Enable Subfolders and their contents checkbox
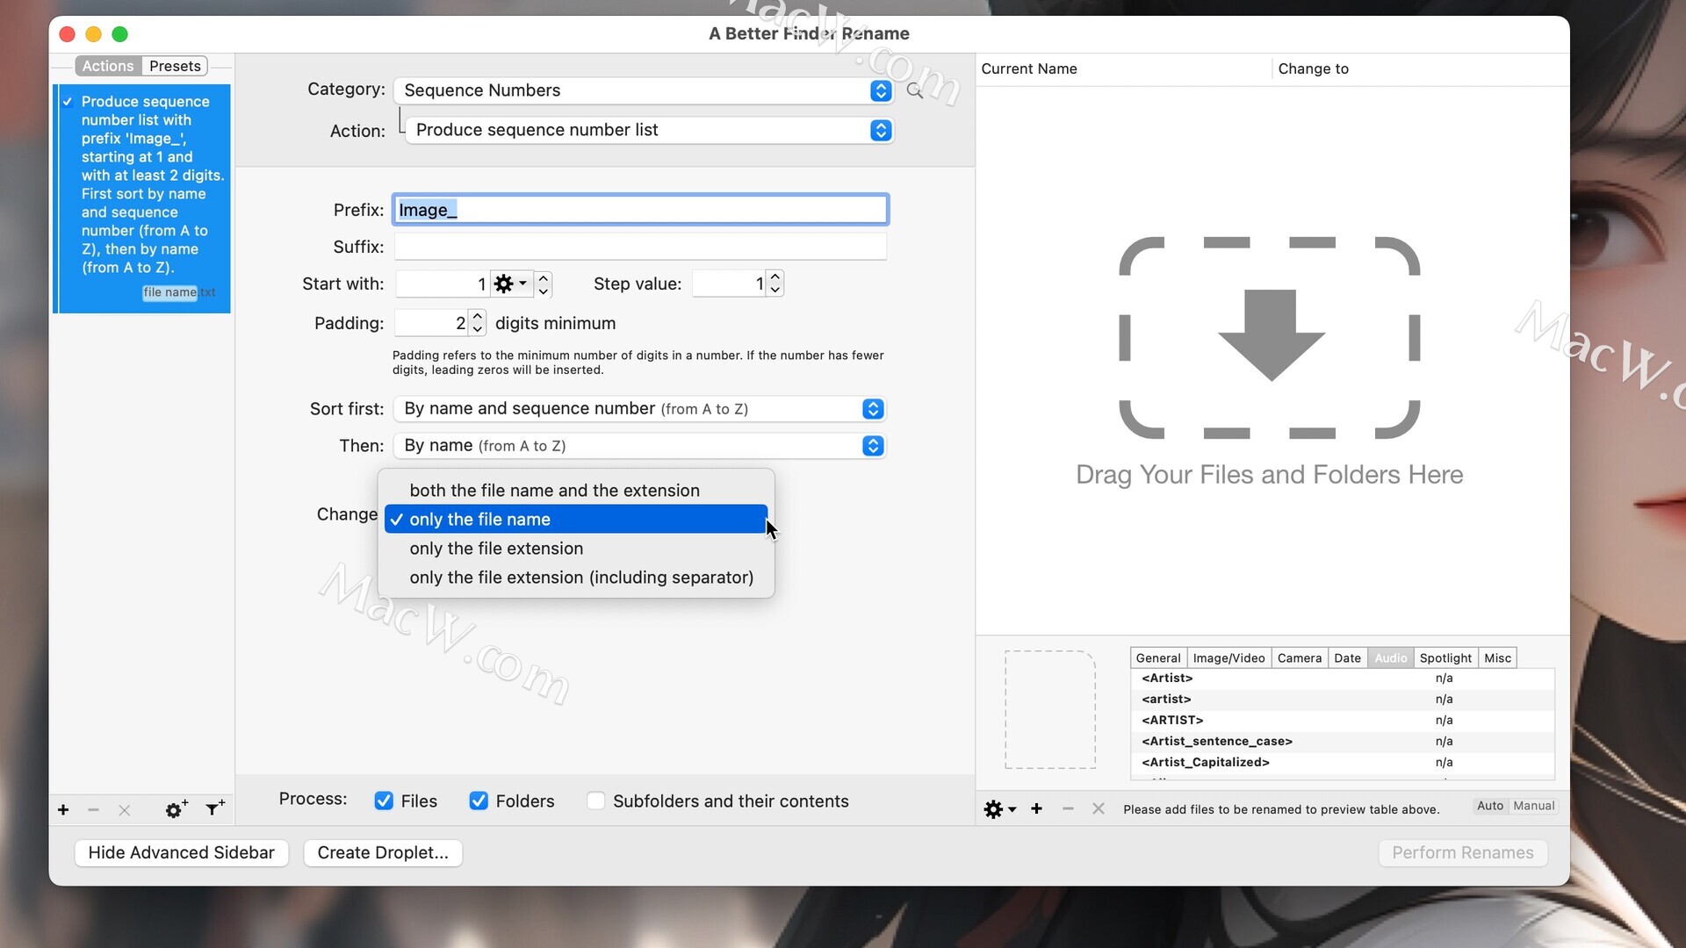Image resolution: width=1686 pixels, height=948 pixels. click(x=595, y=801)
